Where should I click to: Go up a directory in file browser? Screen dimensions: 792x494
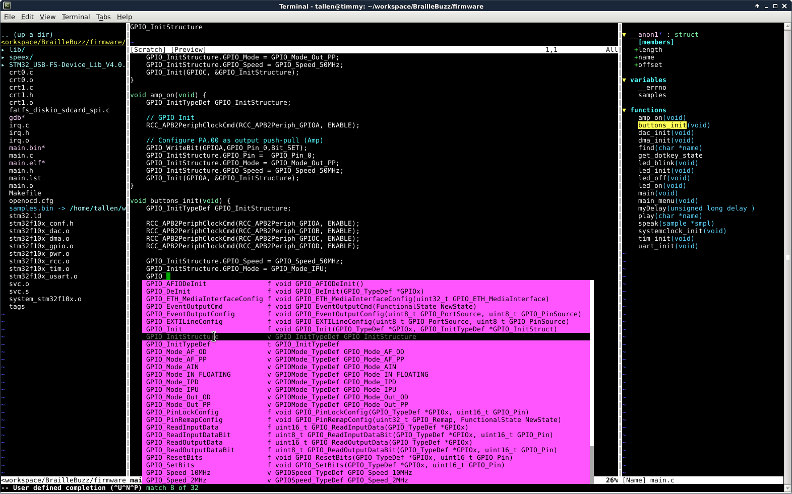[27, 35]
